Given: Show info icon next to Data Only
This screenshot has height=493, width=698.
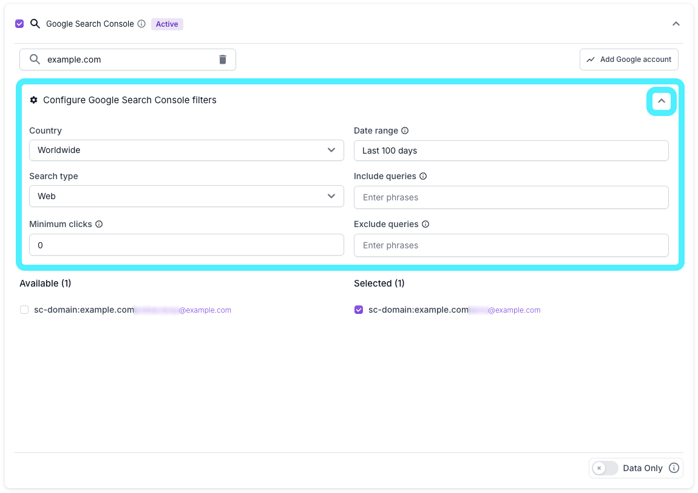Looking at the screenshot, I should (x=674, y=467).
